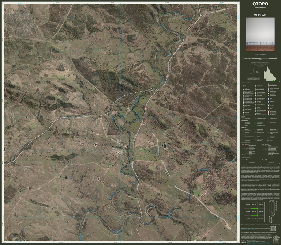281x245 pixels.
Task: Click the Marina legend symbol
Action: (268, 141)
